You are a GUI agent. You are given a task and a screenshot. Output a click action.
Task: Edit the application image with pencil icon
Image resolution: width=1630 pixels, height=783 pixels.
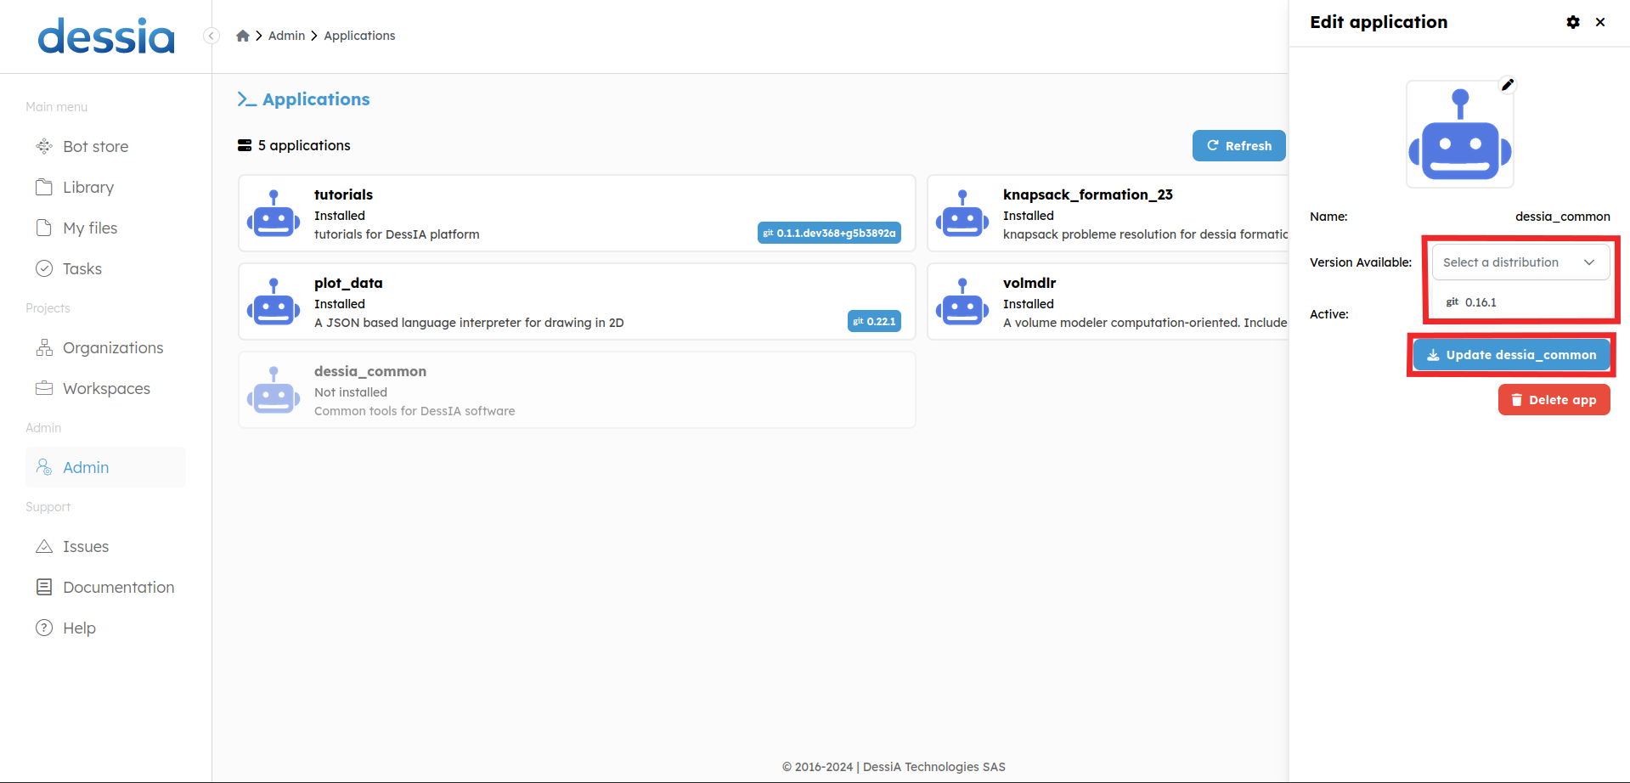(1508, 84)
